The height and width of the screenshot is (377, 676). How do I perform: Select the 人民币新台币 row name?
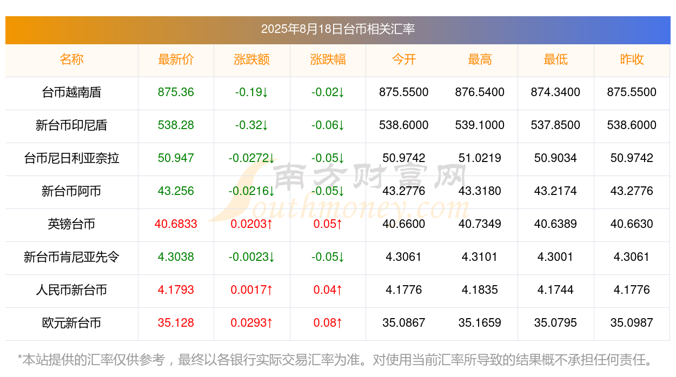click(71, 290)
